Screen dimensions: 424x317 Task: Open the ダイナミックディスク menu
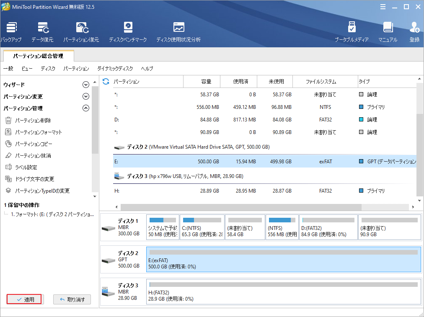point(115,69)
